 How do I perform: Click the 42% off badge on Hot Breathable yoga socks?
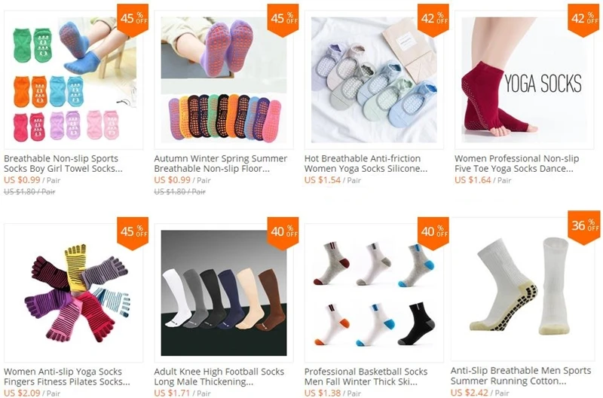pyautogui.click(x=433, y=20)
